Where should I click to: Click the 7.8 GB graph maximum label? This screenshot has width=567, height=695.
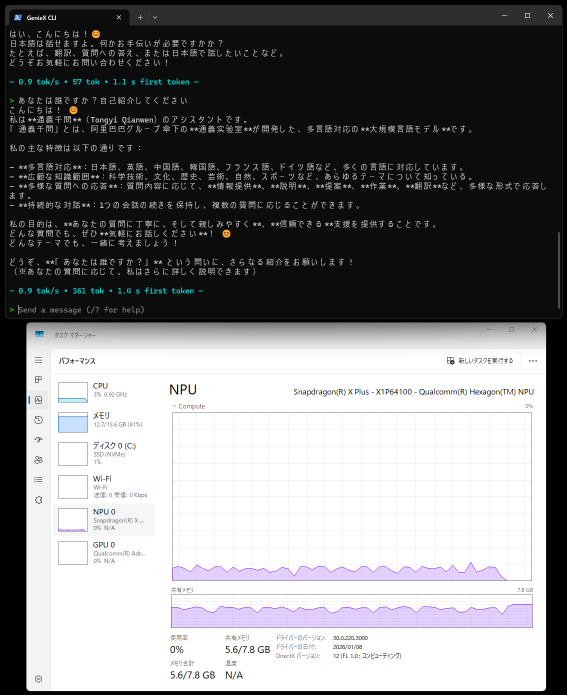525,590
